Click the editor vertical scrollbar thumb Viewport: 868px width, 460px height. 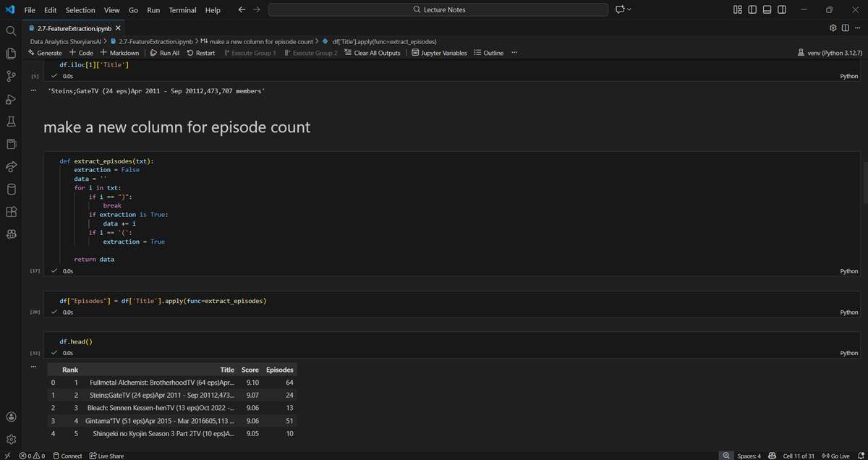click(865, 184)
